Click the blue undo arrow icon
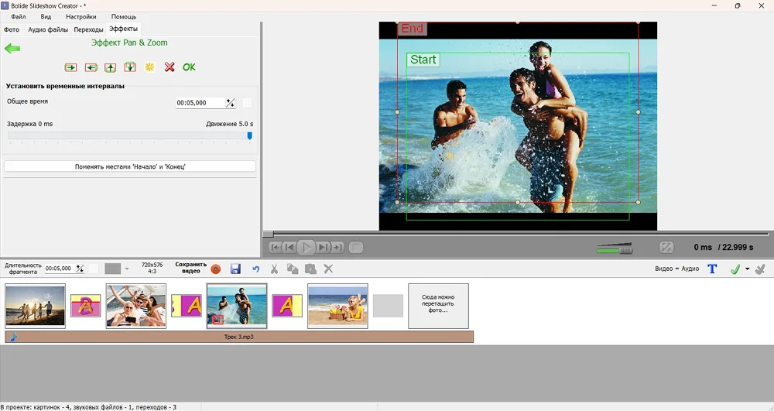Image resolution: width=774 pixels, height=411 pixels. [x=255, y=269]
